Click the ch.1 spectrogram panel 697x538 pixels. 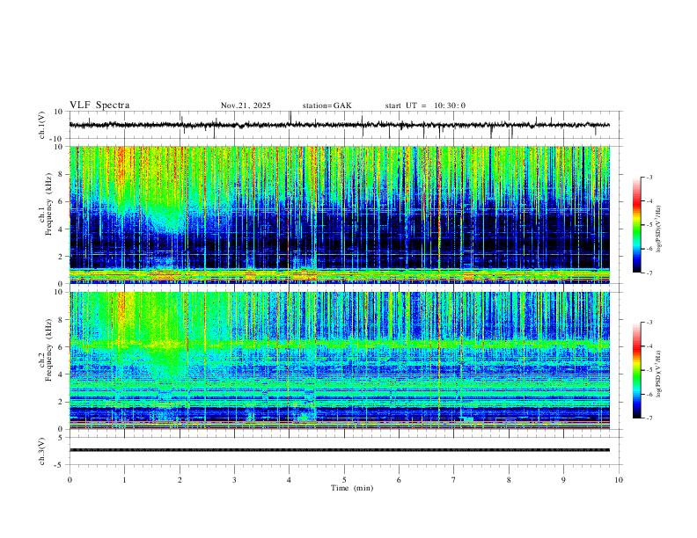340,214
